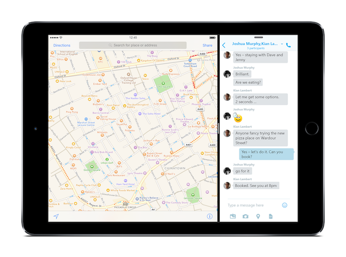346x257 pixels.
Task: Tap the Hummingbird Bakery marker
Action: (x=124, y=106)
